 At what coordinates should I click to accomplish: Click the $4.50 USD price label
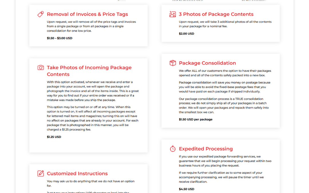coord(187,189)
